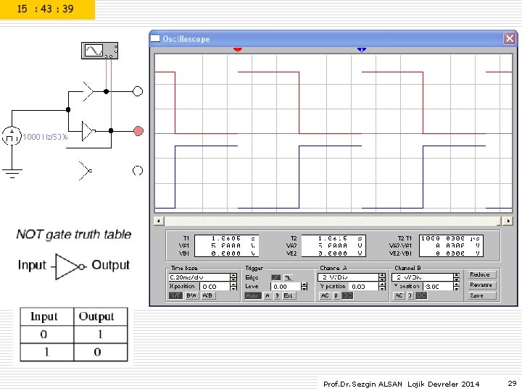Screen dimensions: 522x391
Task: Click the 'NOT gate truth table' heading
Action: pyautogui.click(x=74, y=235)
